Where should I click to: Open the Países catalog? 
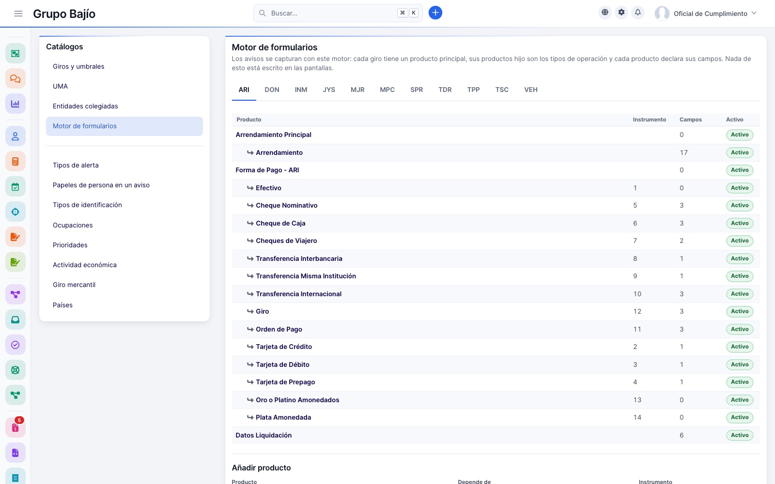[x=124, y=305]
